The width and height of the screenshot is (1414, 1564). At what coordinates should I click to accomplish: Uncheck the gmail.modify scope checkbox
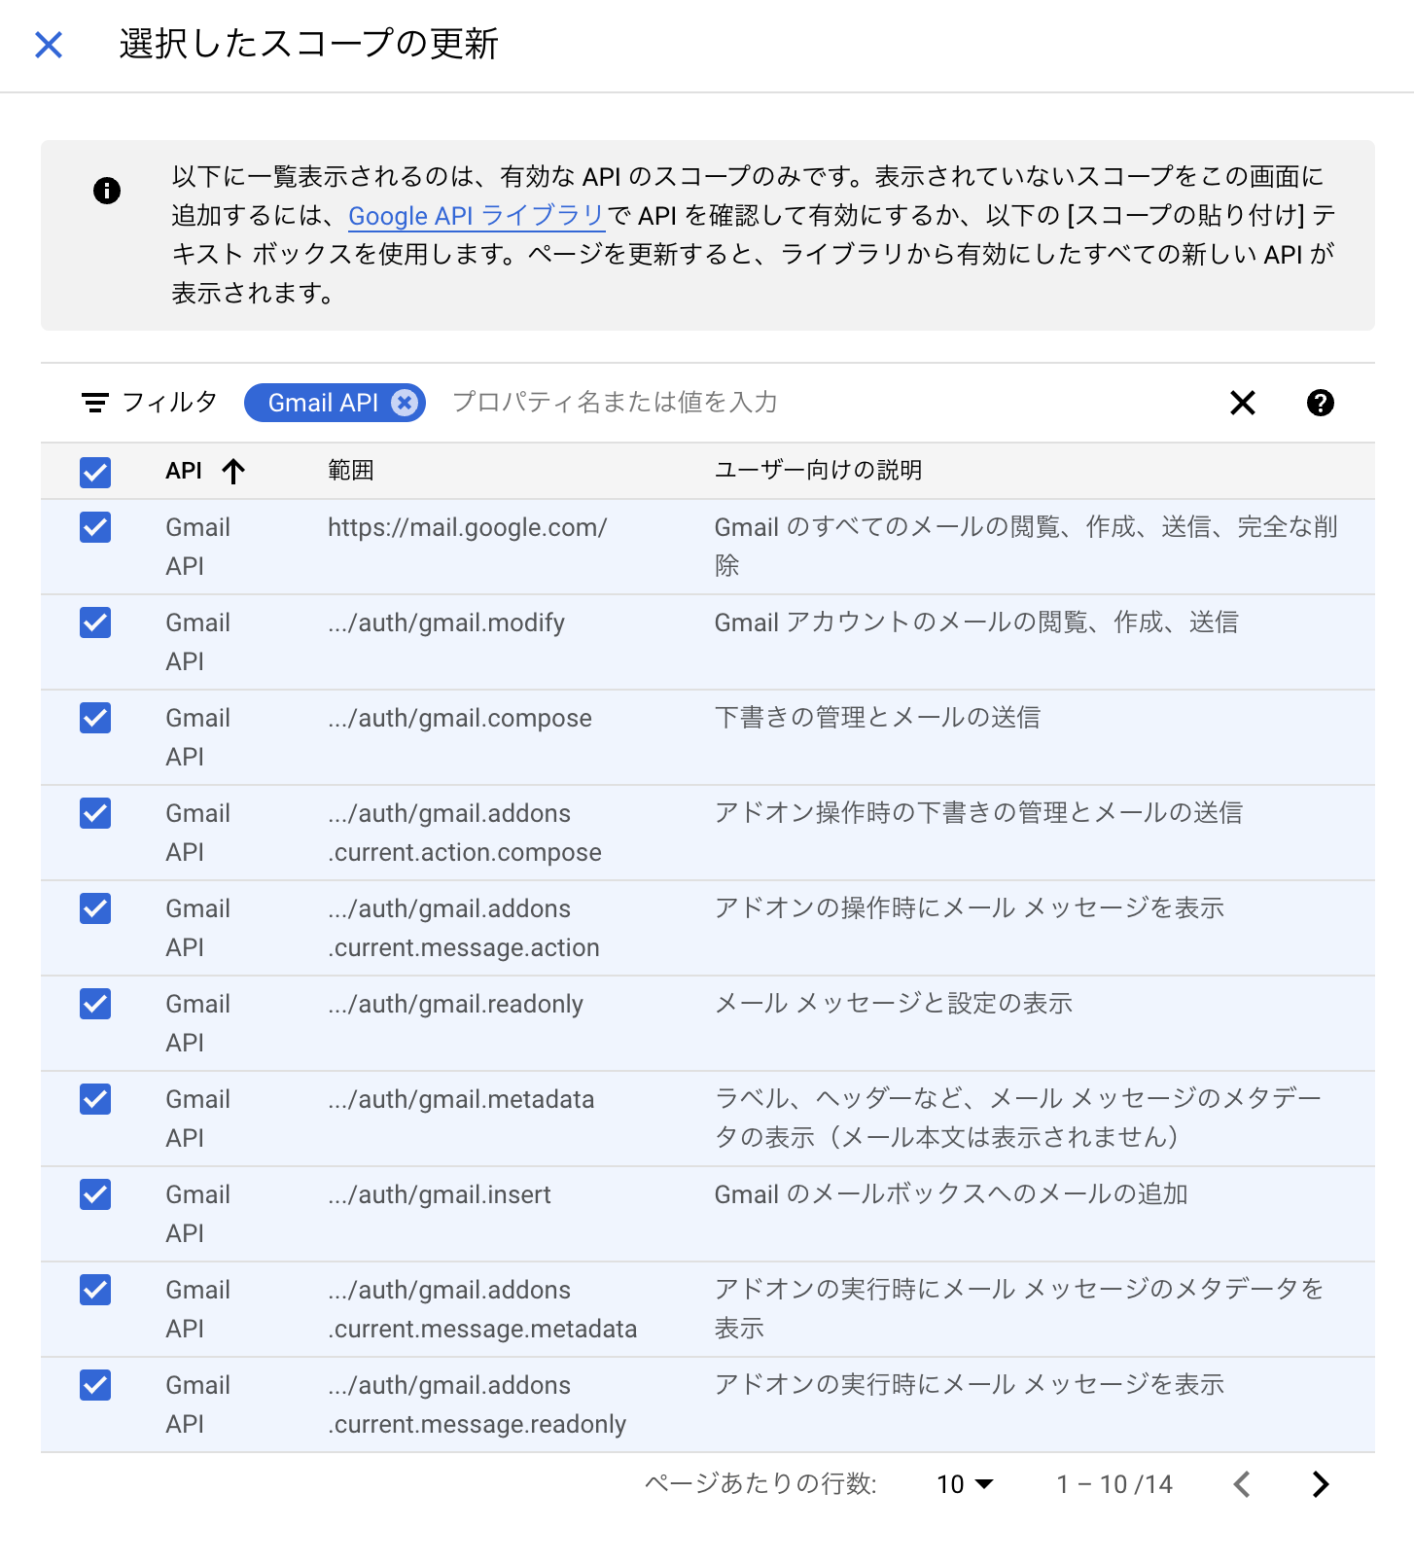[x=95, y=622]
